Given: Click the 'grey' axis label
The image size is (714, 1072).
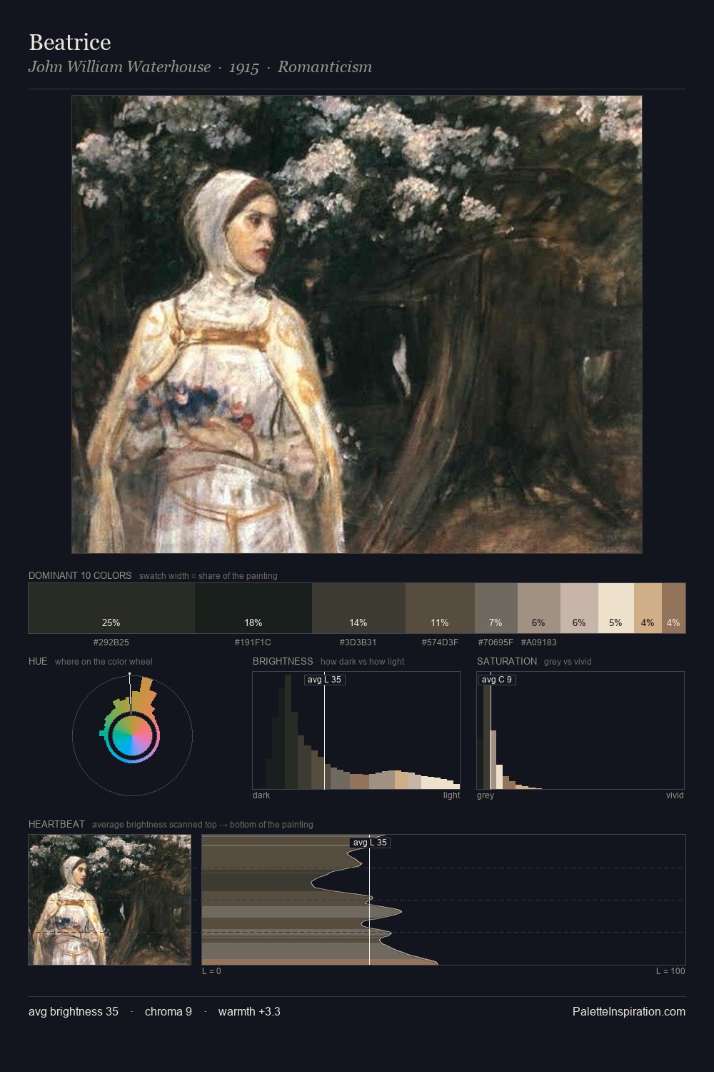Looking at the screenshot, I should click(486, 795).
